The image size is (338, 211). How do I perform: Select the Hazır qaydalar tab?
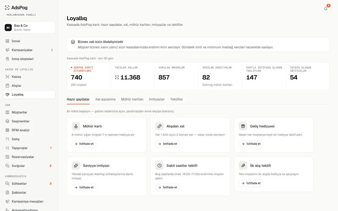pos(78,99)
